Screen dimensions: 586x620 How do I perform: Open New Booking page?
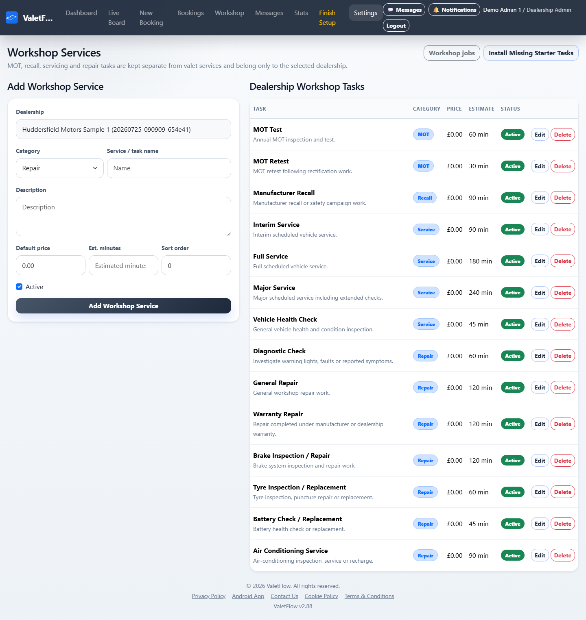click(151, 18)
